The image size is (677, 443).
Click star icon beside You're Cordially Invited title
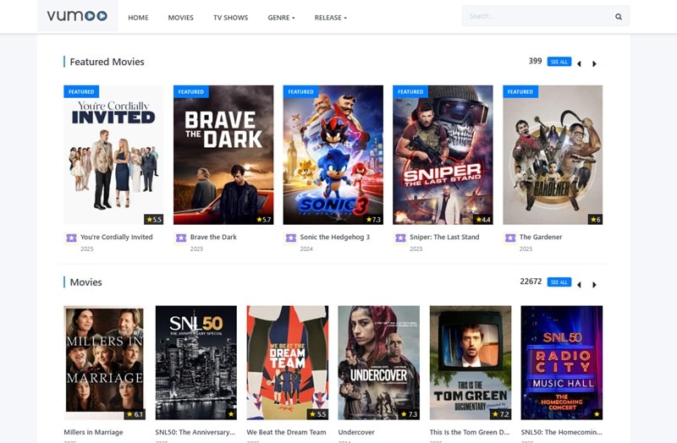tap(71, 238)
